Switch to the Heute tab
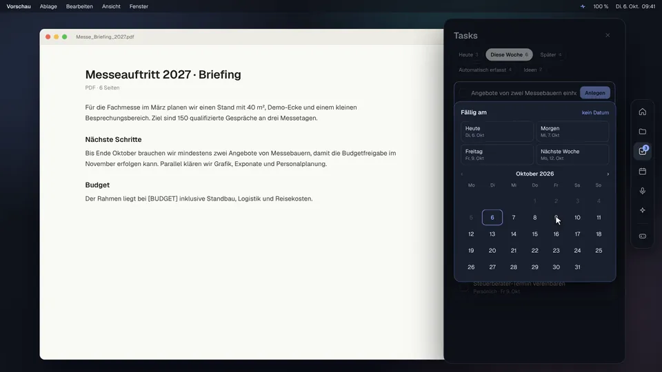Image resolution: width=662 pixels, height=372 pixels. (x=468, y=55)
